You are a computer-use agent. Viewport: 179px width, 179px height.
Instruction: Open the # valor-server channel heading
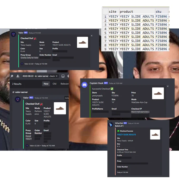coord(20,92)
